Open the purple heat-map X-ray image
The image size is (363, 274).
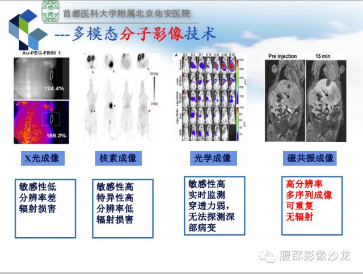click(x=41, y=122)
